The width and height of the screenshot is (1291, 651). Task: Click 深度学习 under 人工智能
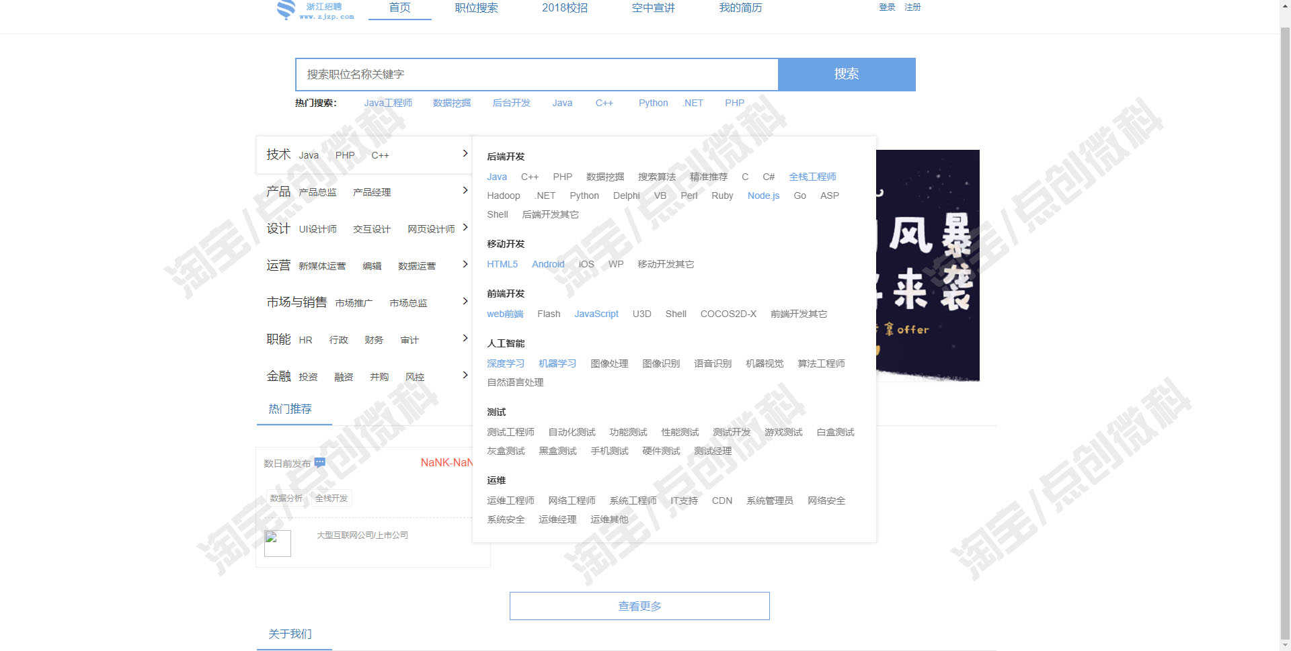[x=506, y=363]
